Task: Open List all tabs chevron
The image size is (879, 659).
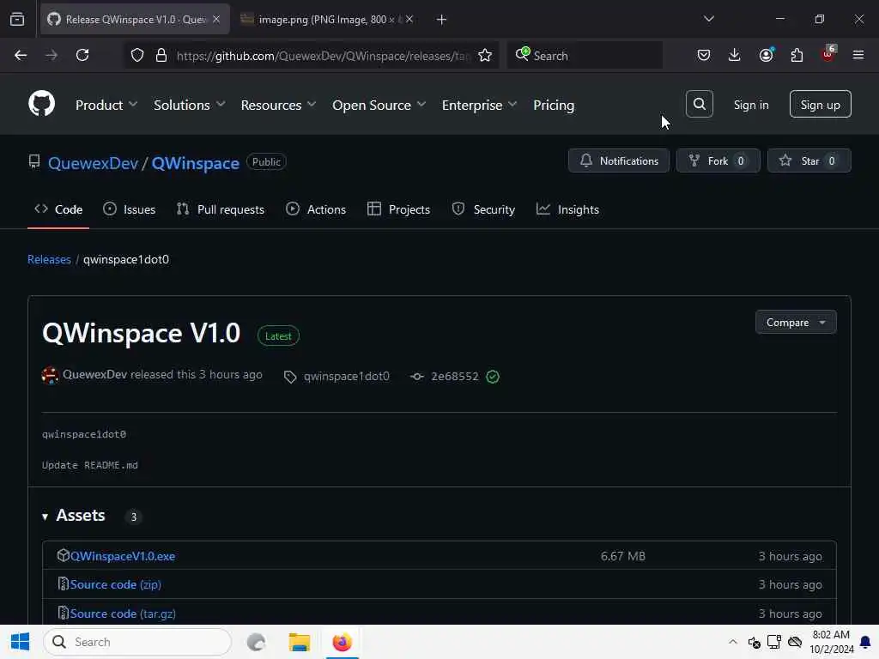Action: 708,19
